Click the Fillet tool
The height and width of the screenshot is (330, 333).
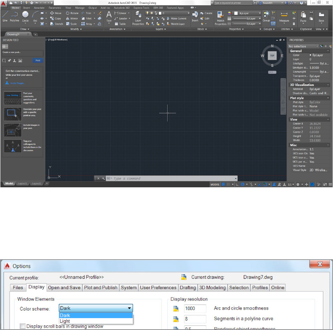pos(87,18)
